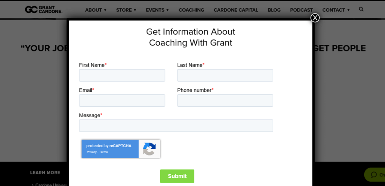
Task: Go to Cardone Capital page
Action: 236,10
